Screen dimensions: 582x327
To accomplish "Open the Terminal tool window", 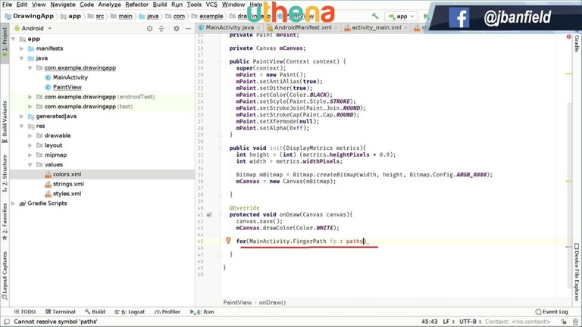I will 59,312.
